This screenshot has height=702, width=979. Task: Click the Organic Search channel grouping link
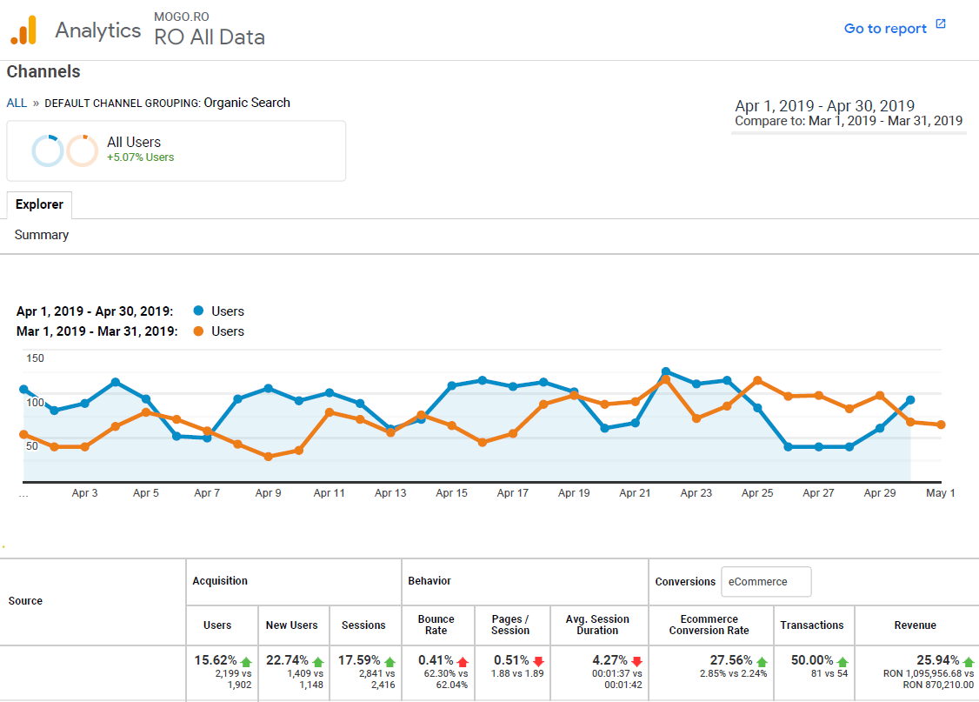pyautogui.click(x=247, y=103)
